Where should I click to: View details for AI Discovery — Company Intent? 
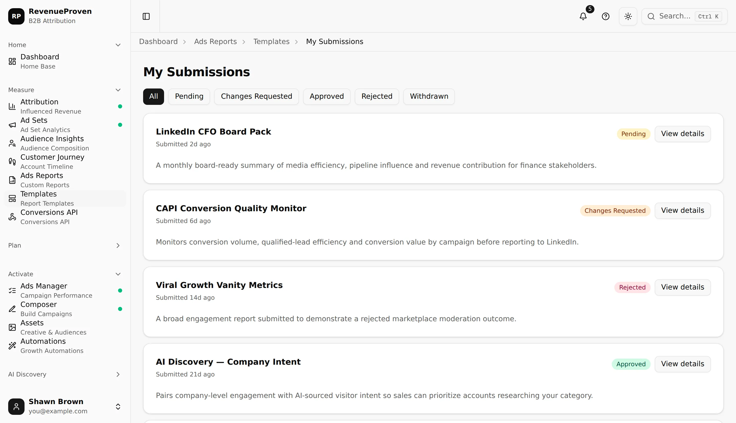coord(683,364)
